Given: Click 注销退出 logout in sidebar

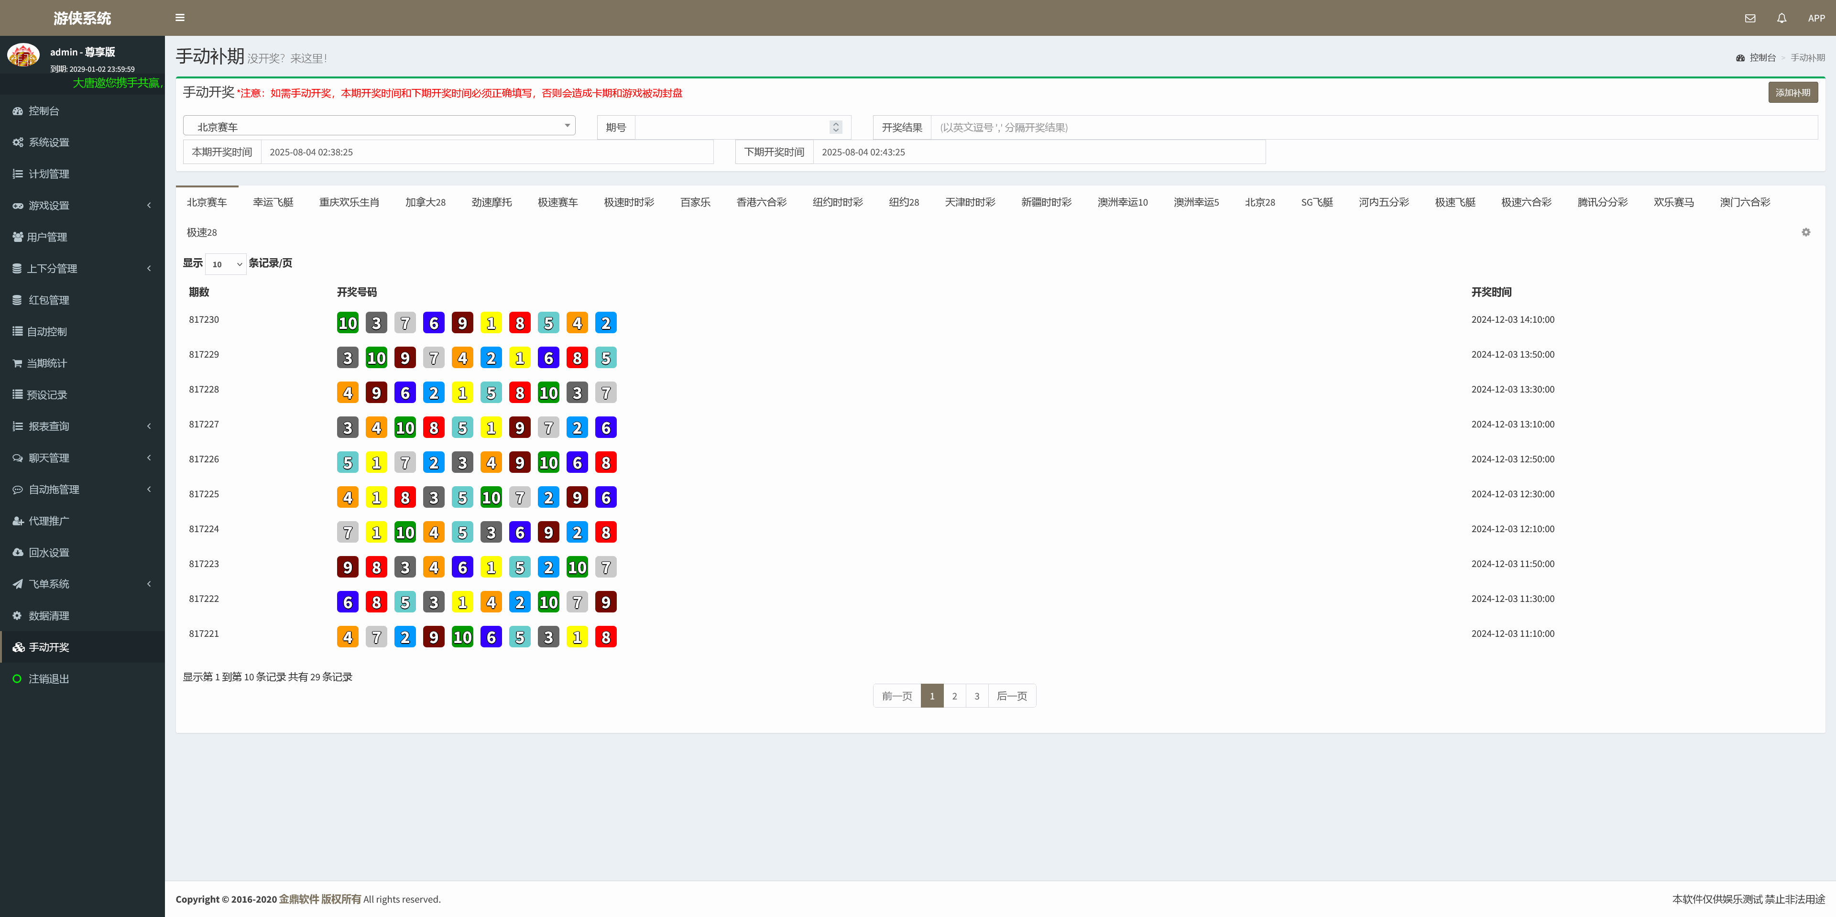Looking at the screenshot, I should pyautogui.click(x=48, y=679).
